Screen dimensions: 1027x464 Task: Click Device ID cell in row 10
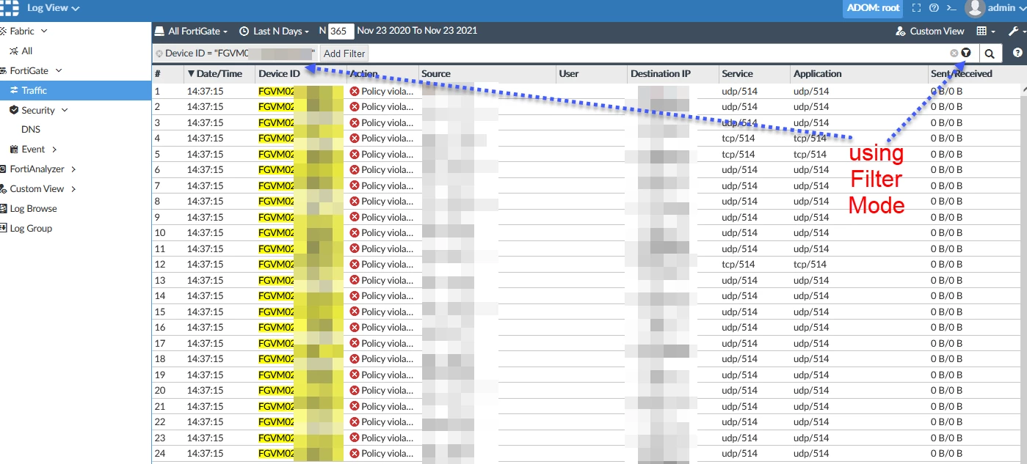(x=300, y=233)
